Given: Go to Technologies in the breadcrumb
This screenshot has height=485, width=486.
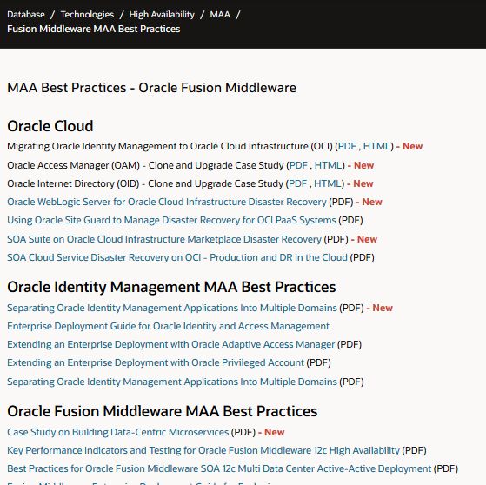Looking at the screenshot, I should tap(87, 14).
